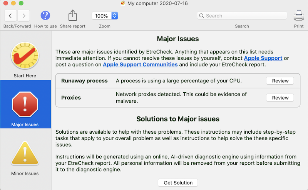Click the Forward arrow button

click(23, 16)
